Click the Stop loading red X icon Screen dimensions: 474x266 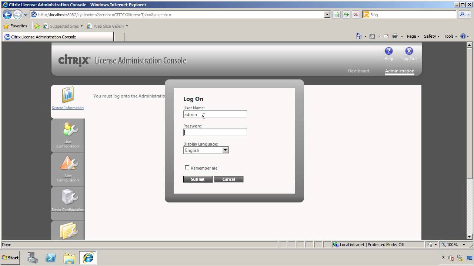[355, 15]
